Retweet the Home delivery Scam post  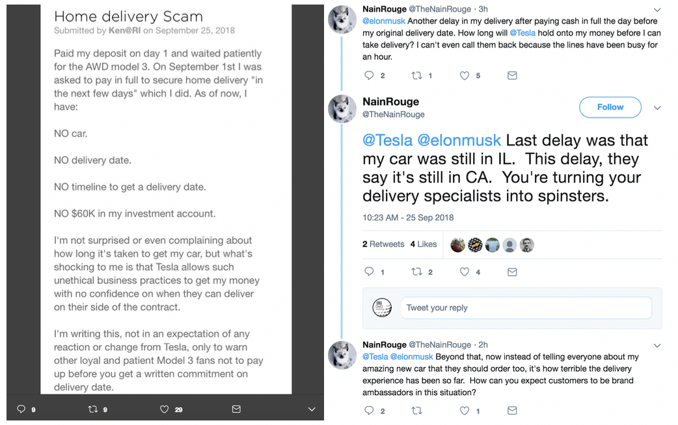pos(92,409)
